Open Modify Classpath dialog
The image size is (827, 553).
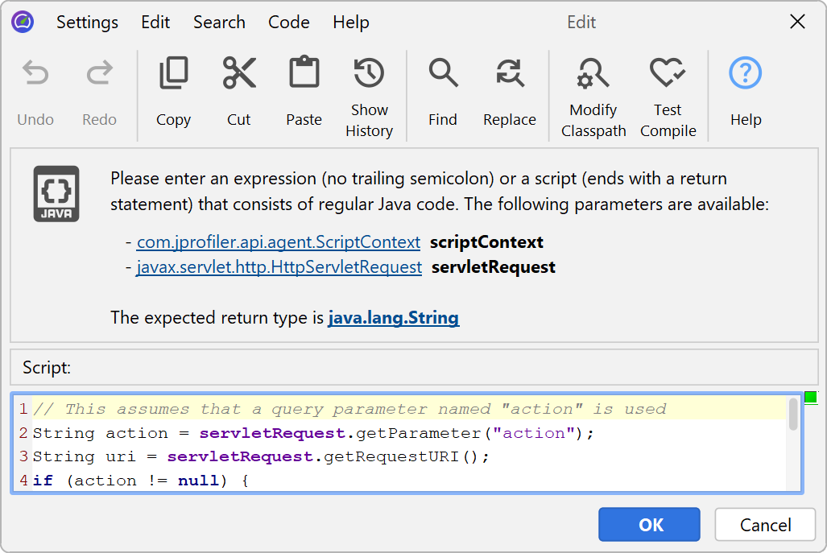point(593,74)
